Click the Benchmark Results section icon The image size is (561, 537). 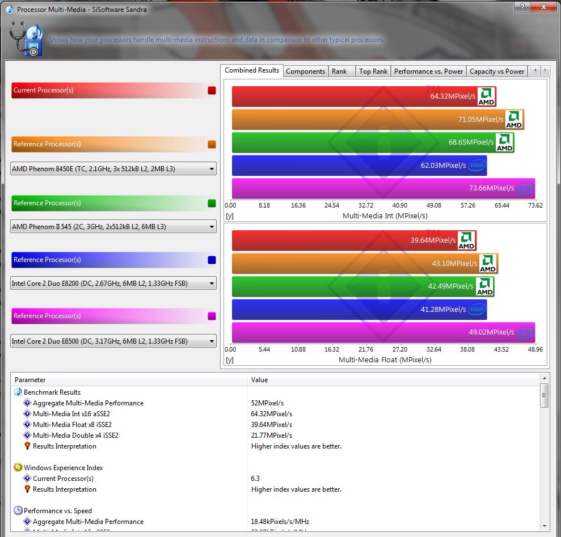18,392
